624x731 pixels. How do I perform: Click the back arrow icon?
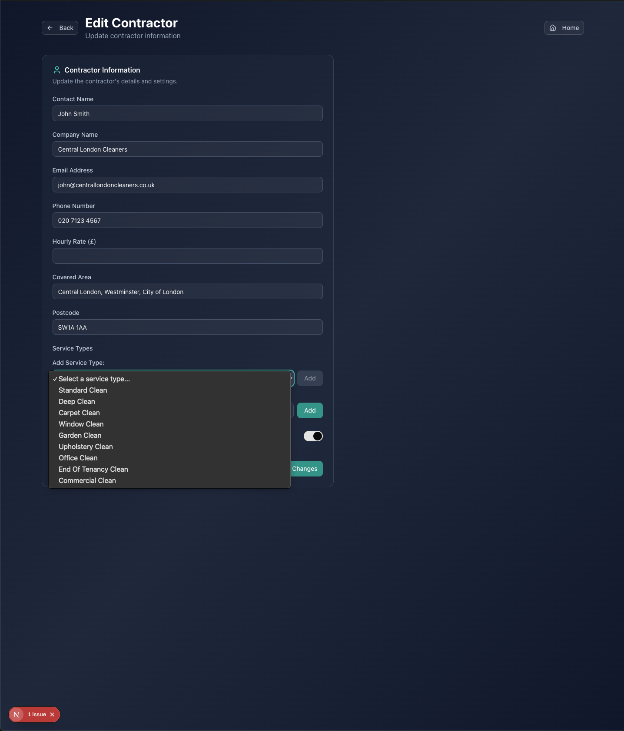(x=50, y=28)
